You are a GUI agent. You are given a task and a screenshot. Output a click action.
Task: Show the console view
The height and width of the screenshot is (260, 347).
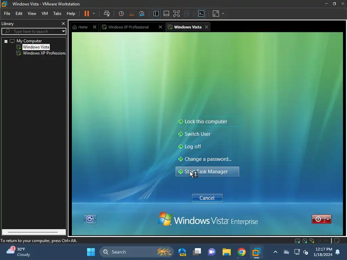(201, 14)
